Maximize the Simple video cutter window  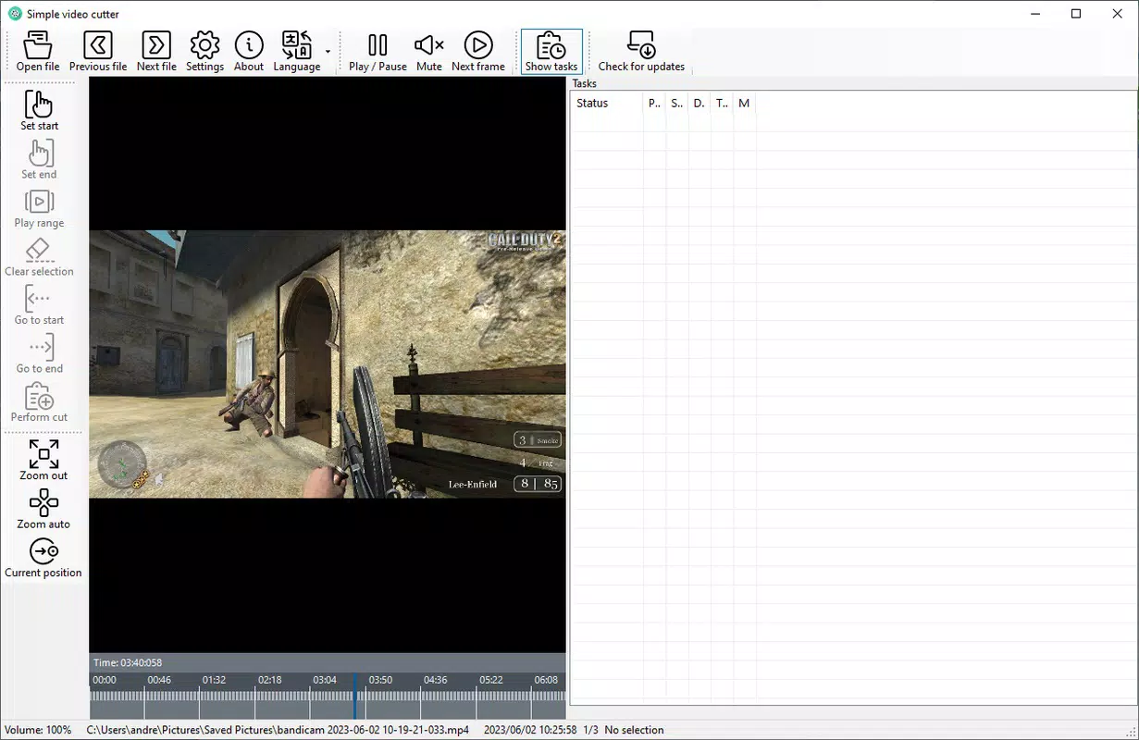(1076, 14)
